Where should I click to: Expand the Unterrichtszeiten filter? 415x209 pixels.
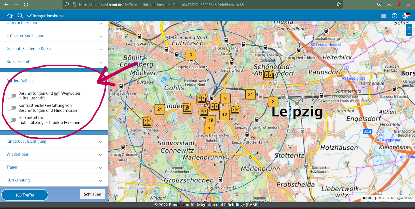coord(54,23)
